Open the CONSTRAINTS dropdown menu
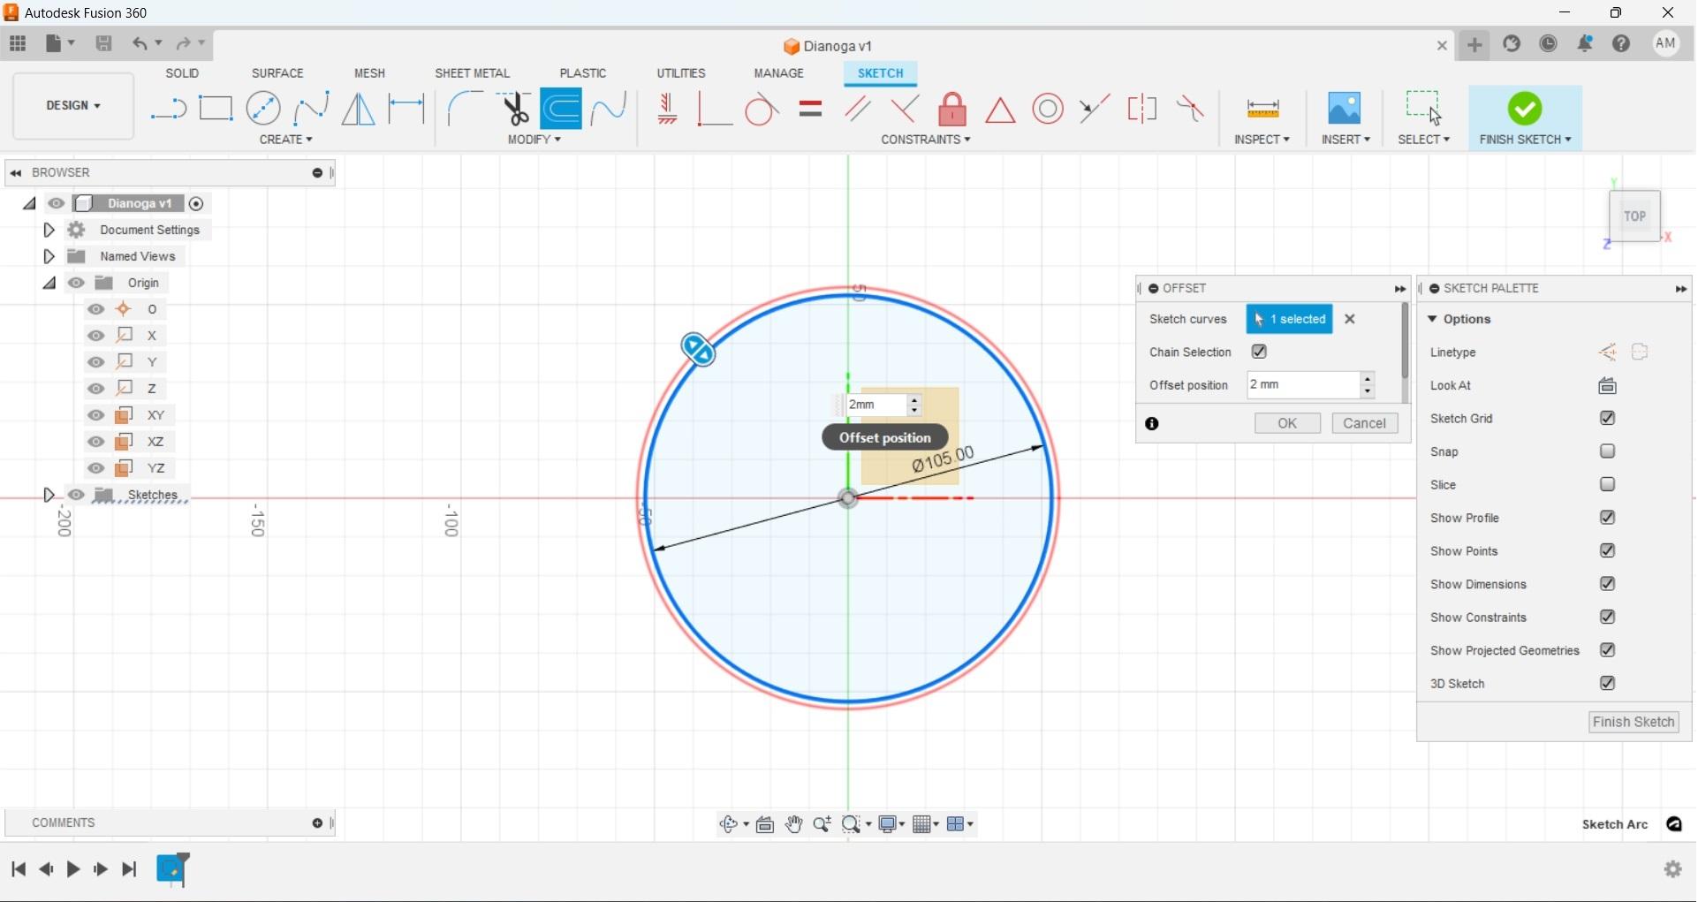 [925, 140]
